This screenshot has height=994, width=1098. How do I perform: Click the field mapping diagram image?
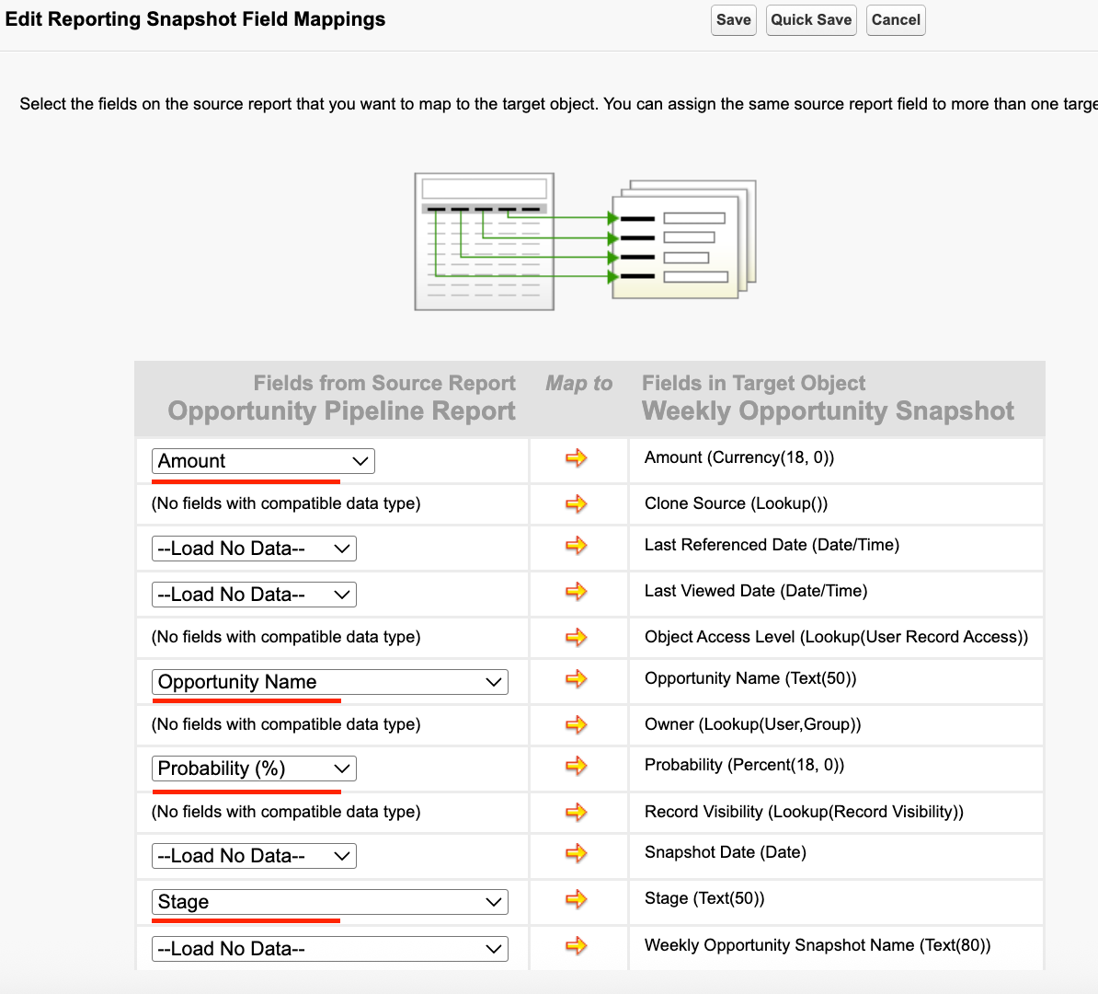pyautogui.click(x=586, y=241)
